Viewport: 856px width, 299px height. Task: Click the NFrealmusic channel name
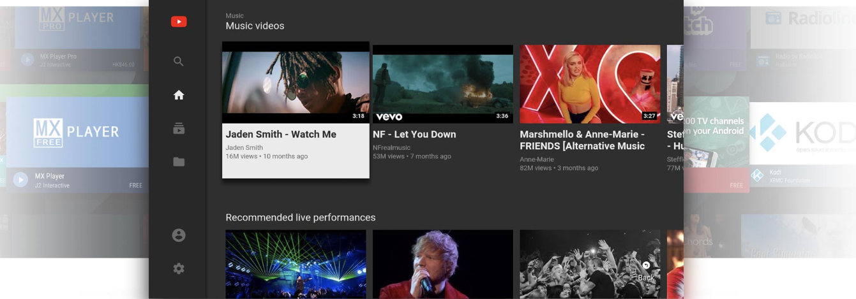coord(391,148)
